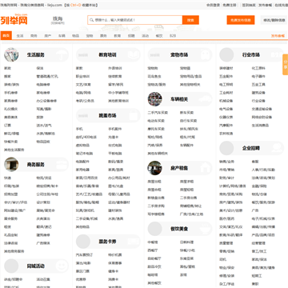
Task: Open the 宠物用品/食品 link
Action: click(191, 76)
